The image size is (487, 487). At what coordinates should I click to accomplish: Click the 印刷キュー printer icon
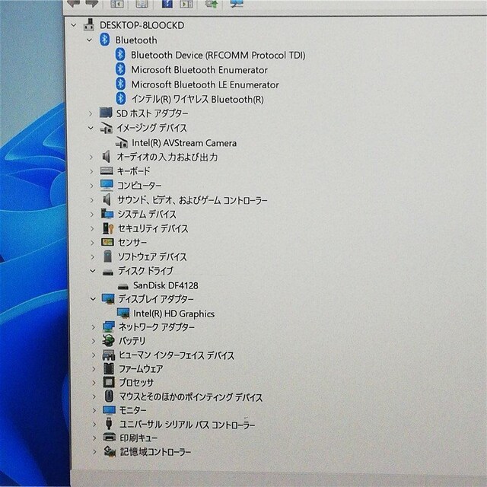point(110,438)
